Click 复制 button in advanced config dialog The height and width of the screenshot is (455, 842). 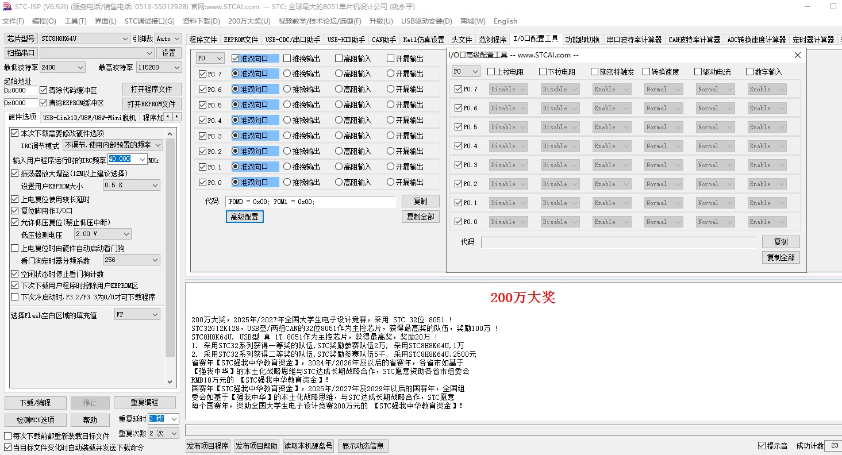(x=781, y=242)
